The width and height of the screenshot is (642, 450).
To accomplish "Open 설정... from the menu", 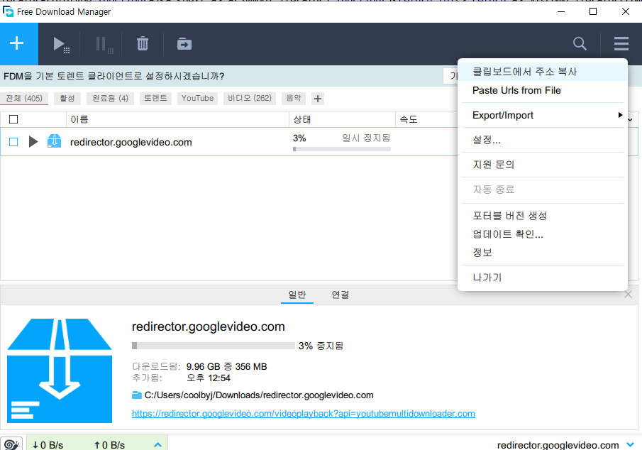I will click(x=542, y=140).
